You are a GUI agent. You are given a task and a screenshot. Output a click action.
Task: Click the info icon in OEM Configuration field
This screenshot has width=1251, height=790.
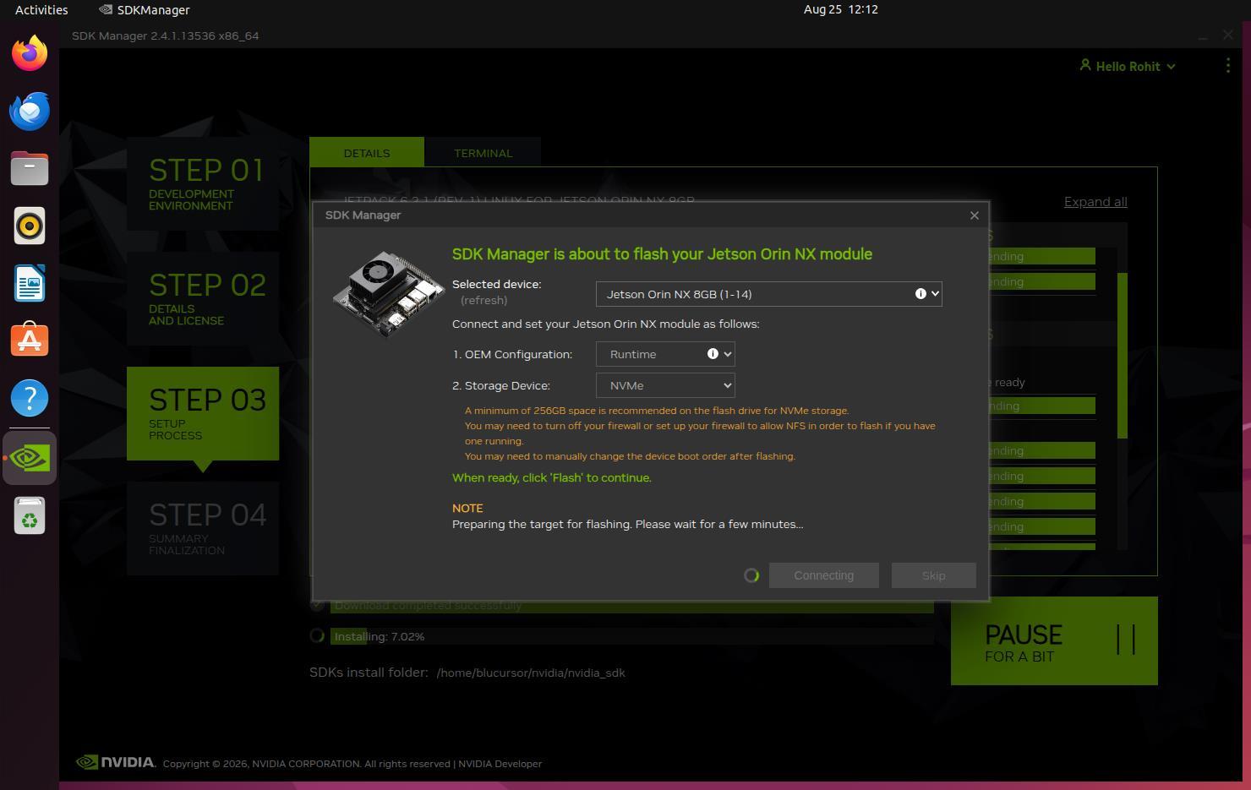click(713, 354)
